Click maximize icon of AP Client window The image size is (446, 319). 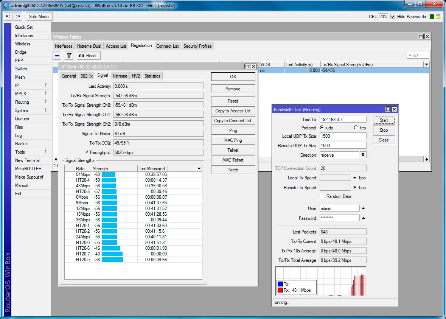[x=247, y=67]
